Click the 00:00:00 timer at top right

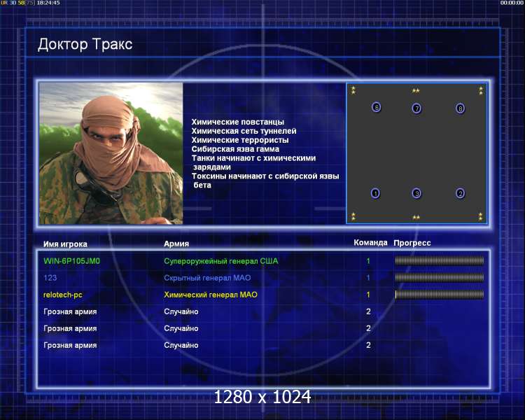click(x=512, y=3)
